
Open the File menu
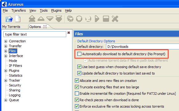coord(5,10)
